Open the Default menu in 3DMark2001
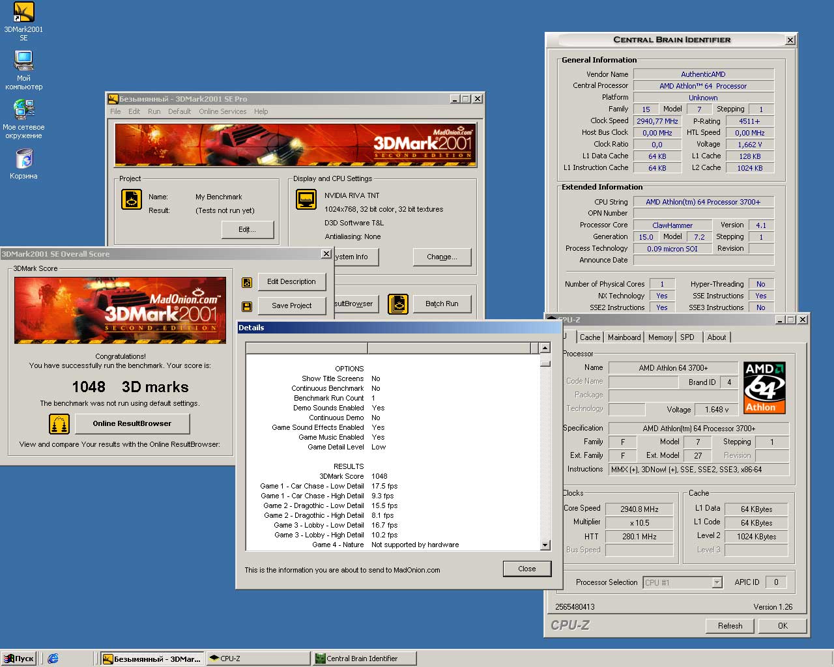Viewport: 834px width, 667px height. coord(179,111)
